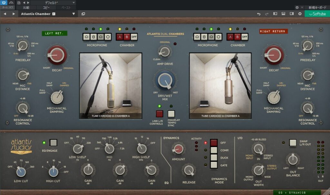Image resolution: width=330 pixels, height=195 pixels.
Task: Select next preset with right arrow
Action: pyautogui.click(x=14, y=14)
